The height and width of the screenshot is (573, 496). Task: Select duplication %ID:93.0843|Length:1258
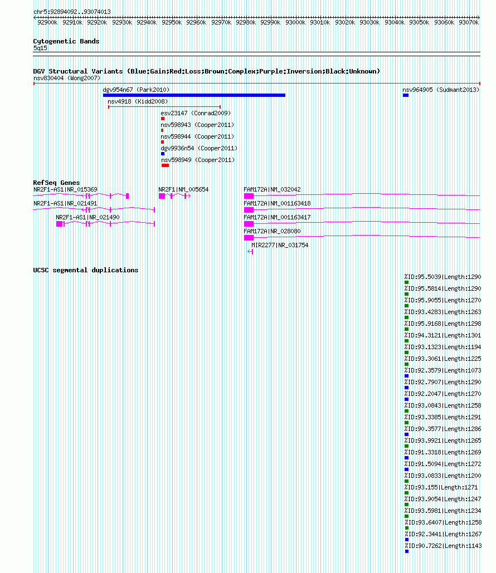(x=442, y=405)
